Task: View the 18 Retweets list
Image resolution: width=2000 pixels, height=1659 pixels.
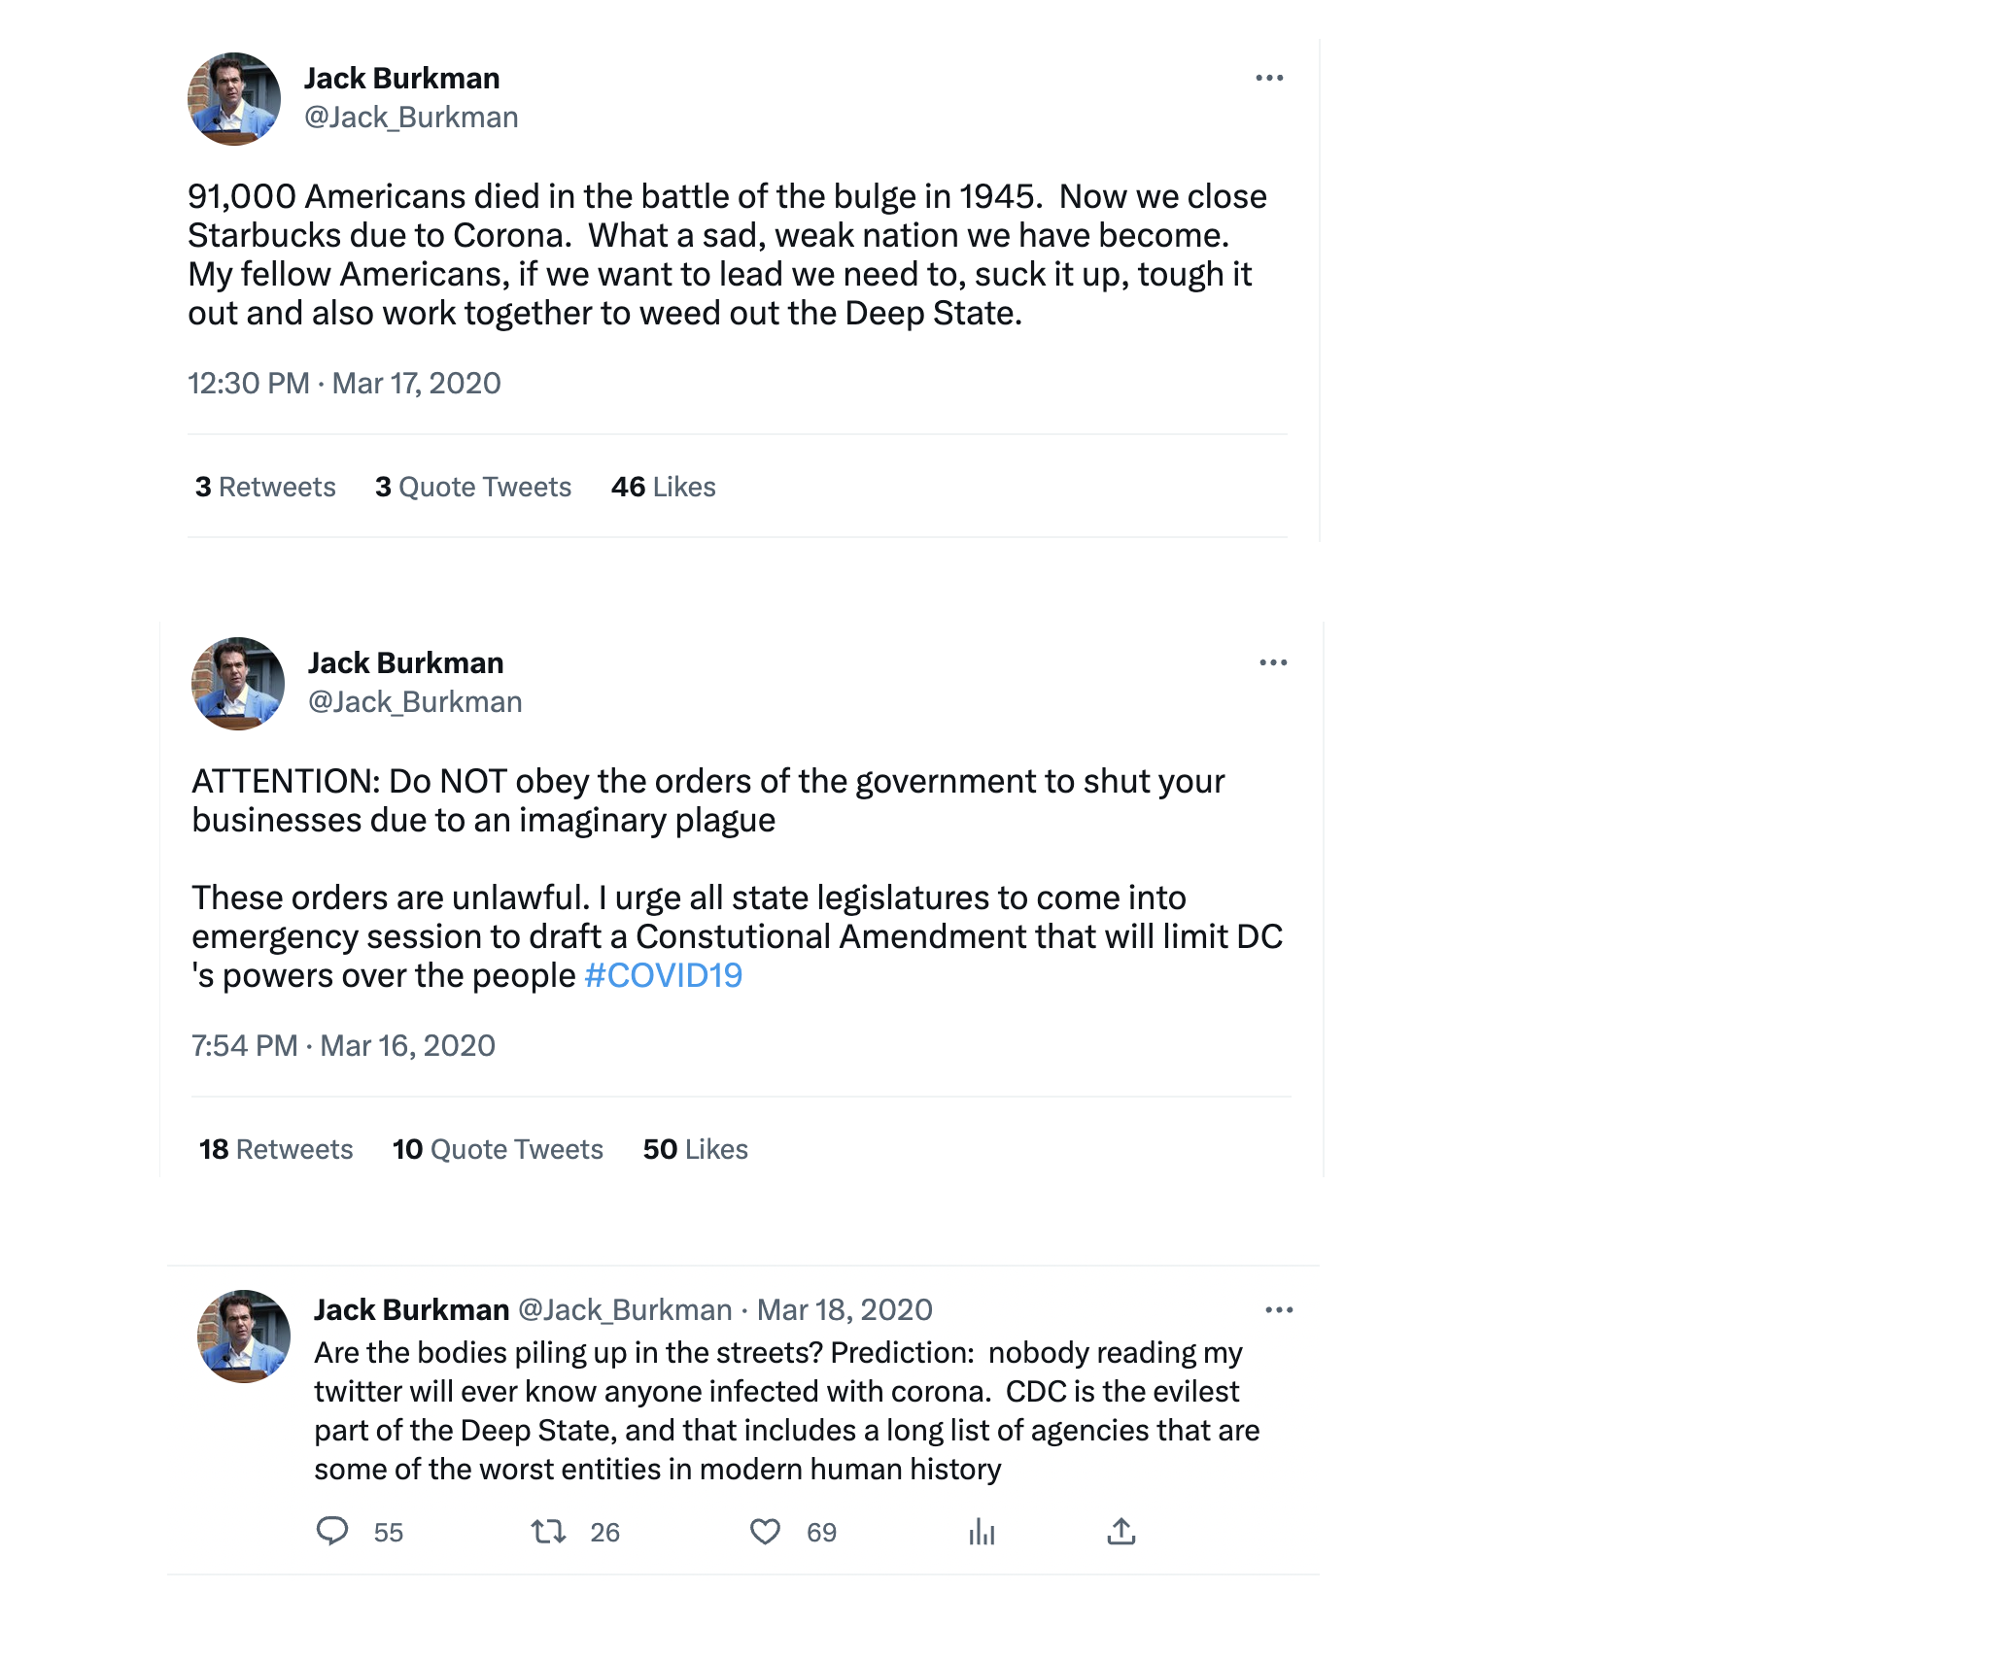Action: tap(276, 1149)
